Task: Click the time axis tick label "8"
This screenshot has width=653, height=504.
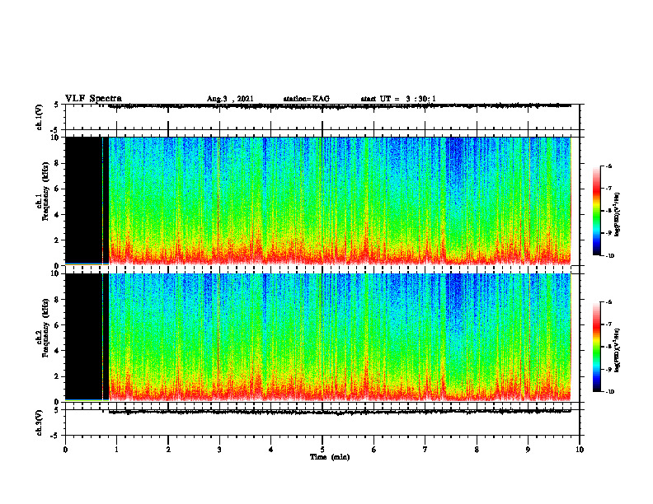Action: coord(477,450)
